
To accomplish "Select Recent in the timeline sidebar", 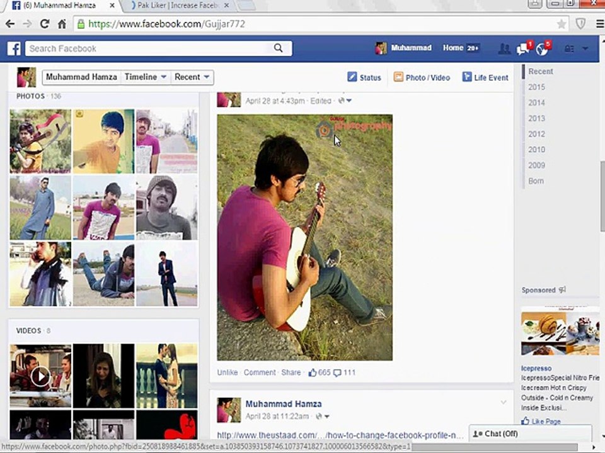I will point(541,71).
